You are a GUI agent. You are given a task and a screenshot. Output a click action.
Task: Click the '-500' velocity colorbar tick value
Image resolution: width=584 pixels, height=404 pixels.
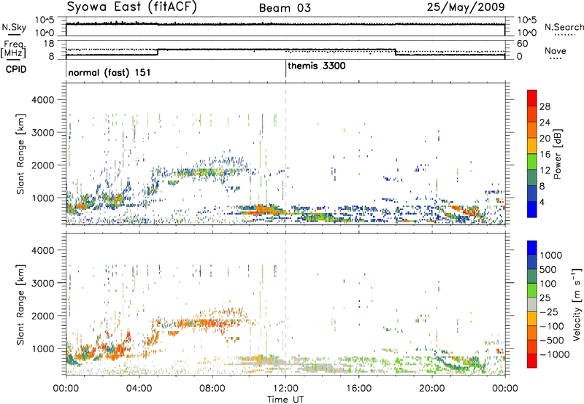(x=552, y=340)
